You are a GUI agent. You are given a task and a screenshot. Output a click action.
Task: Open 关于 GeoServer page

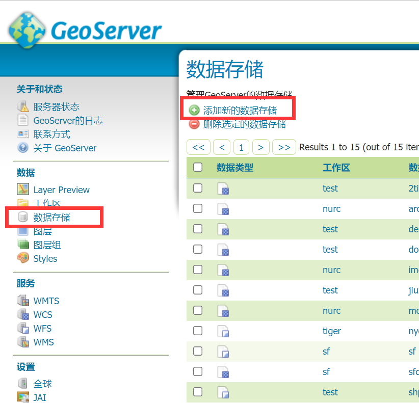coord(65,148)
